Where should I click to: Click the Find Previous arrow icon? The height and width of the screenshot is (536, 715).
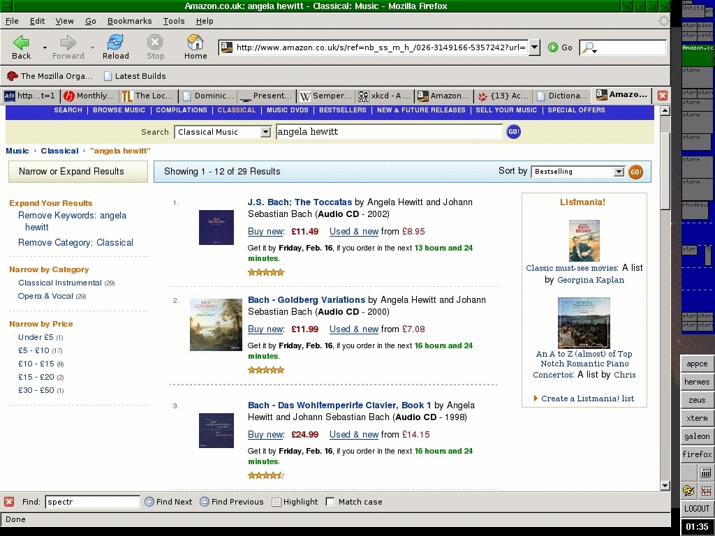point(205,502)
